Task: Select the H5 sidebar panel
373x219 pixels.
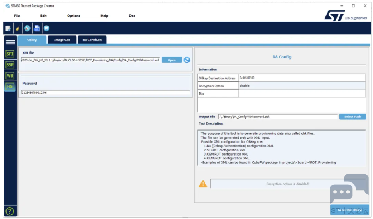Action: (10, 86)
